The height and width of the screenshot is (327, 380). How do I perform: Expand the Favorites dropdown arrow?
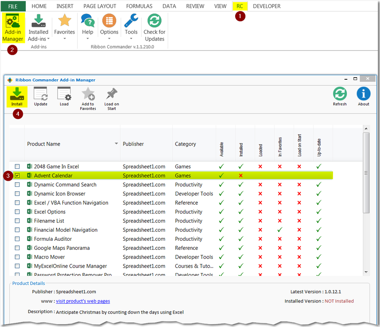point(65,39)
